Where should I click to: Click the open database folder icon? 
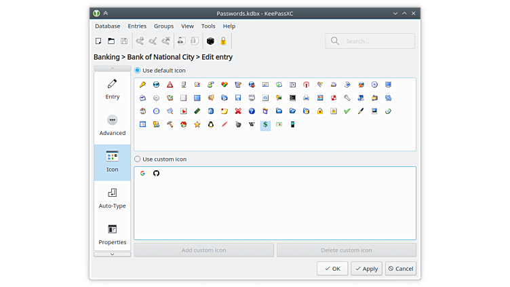pyautogui.click(x=111, y=41)
